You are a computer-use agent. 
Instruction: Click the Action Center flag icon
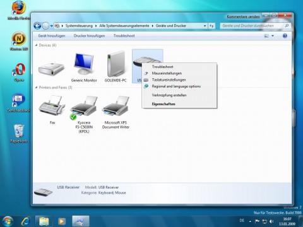point(257,221)
